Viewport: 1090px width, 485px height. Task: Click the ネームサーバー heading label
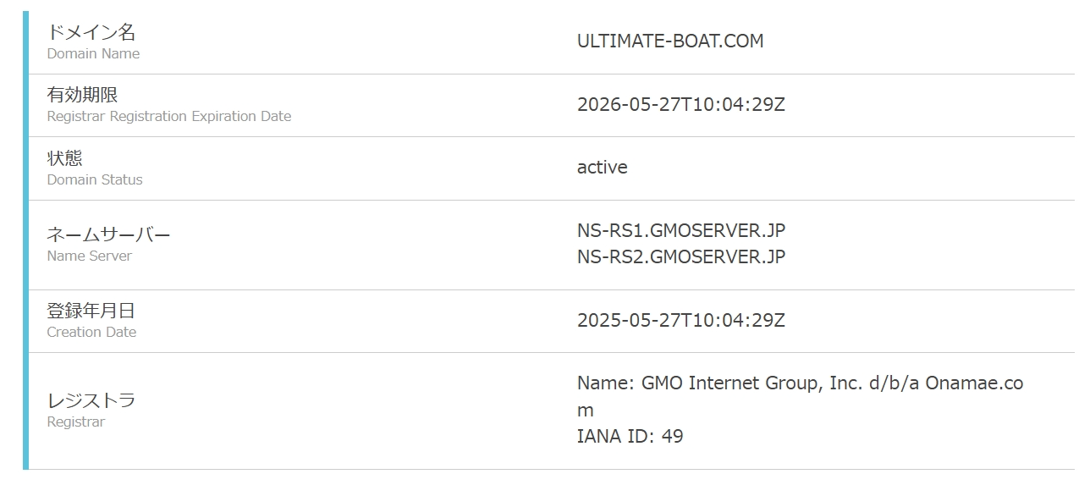pos(108,234)
